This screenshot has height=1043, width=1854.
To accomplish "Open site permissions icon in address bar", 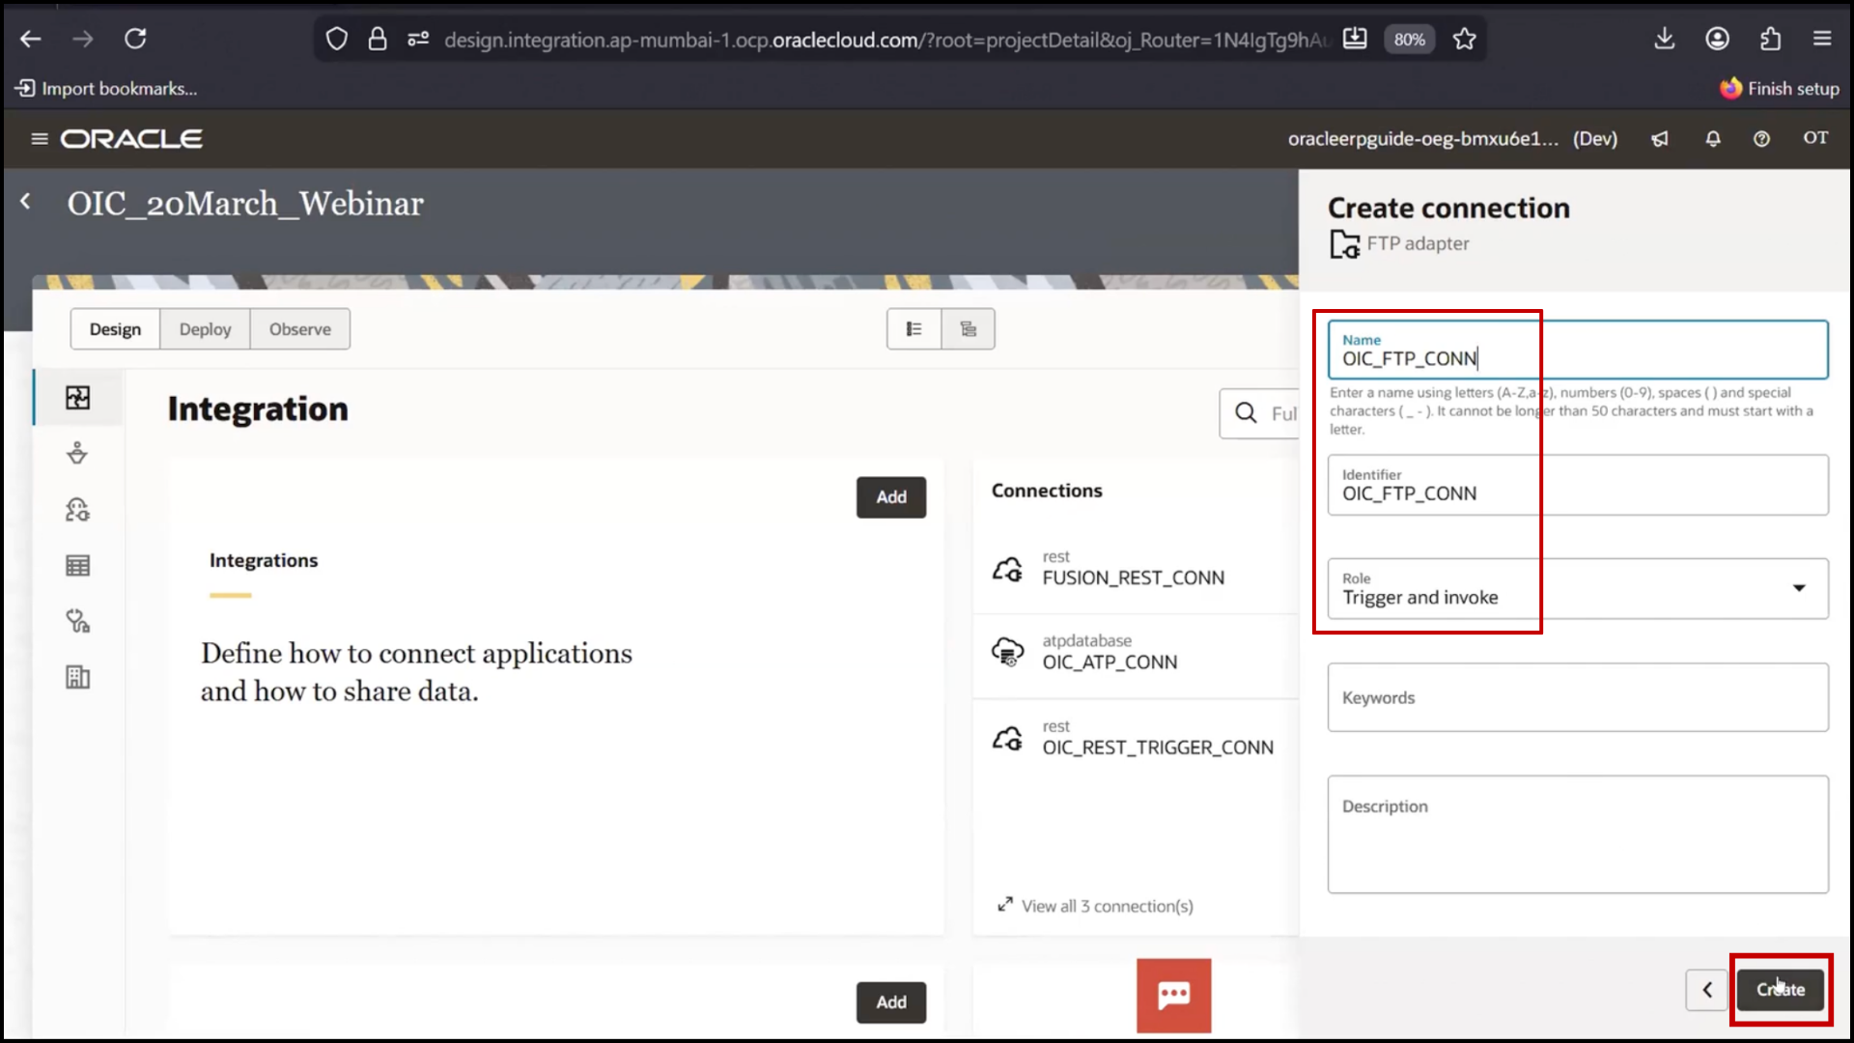I will 418,39.
